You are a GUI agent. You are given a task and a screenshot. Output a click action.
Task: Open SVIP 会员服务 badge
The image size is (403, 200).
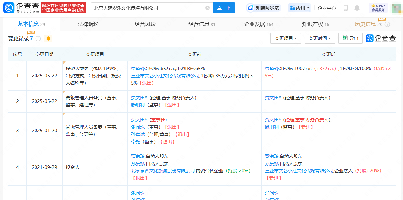click(378, 8)
